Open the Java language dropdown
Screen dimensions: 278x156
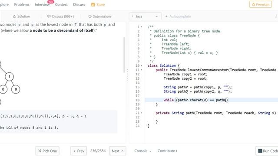tap(145, 16)
